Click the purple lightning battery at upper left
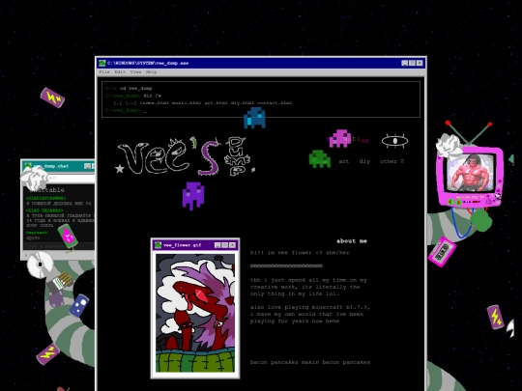522x391 pixels. click(x=52, y=98)
